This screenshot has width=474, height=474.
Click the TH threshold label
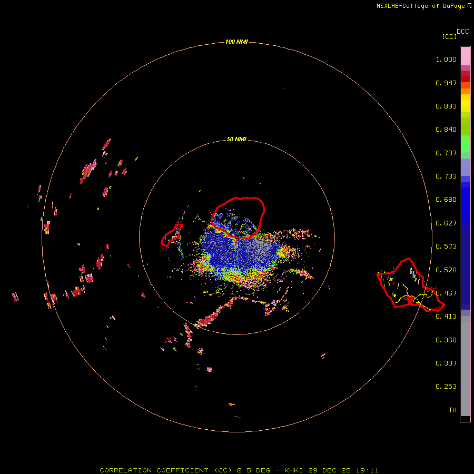452,410
